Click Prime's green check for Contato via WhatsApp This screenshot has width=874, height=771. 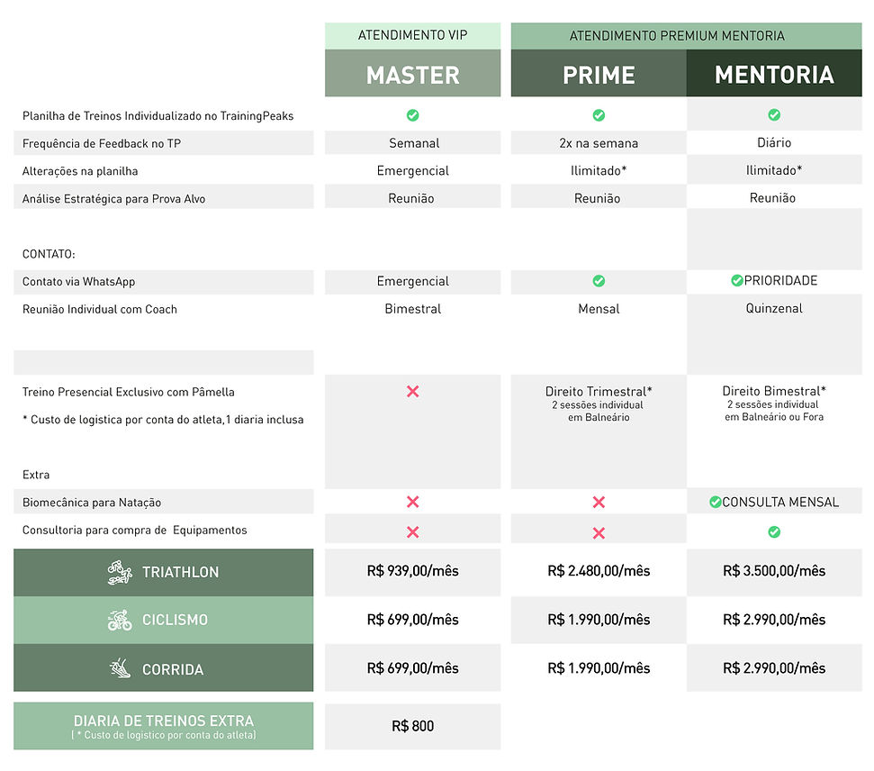[x=599, y=281]
